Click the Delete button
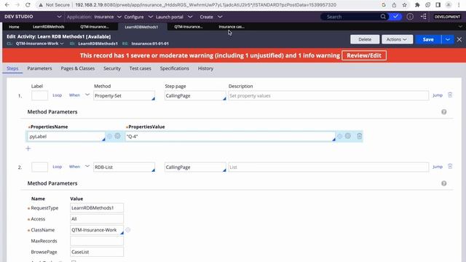Screen dimensions: 466x262 point(365,39)
